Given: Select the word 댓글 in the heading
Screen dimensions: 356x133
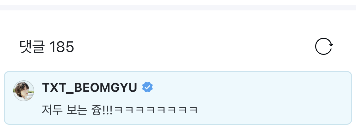Looking at the screenshot, I should [x=32, y=47].
